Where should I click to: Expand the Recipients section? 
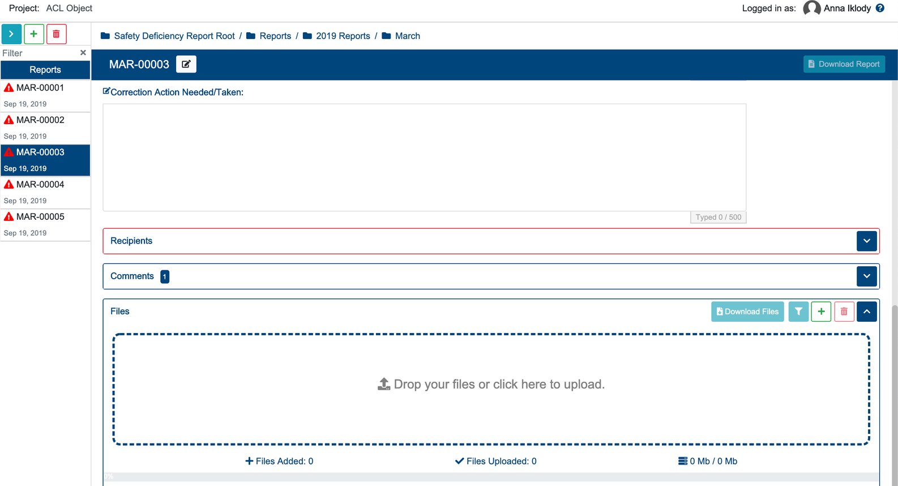[x=867, y=241]
